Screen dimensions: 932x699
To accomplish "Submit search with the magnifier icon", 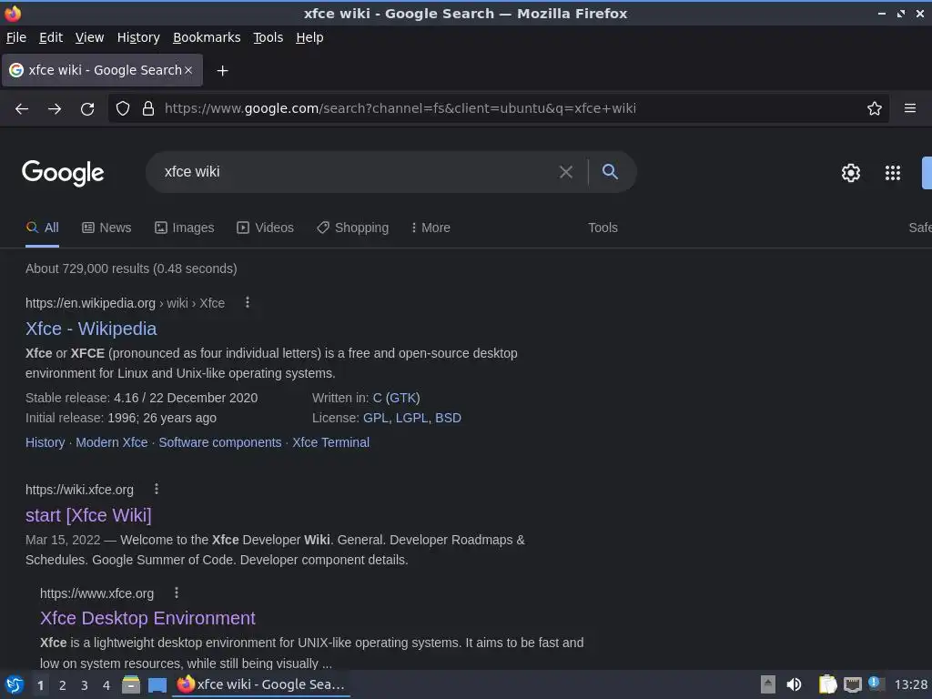I will click(610, 172).
